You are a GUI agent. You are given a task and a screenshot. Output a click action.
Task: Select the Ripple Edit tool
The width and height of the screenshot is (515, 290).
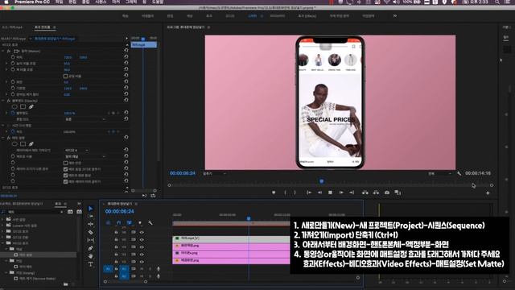[x=91, y=224]
